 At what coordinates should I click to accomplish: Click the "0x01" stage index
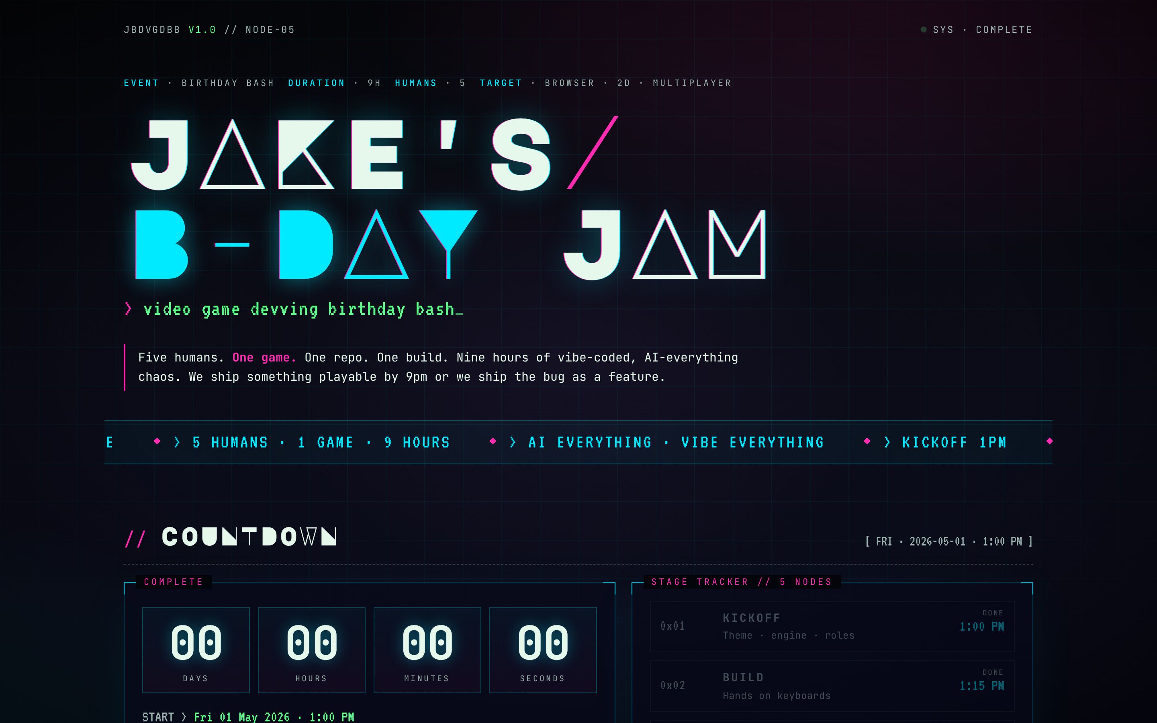coord(673,626)
